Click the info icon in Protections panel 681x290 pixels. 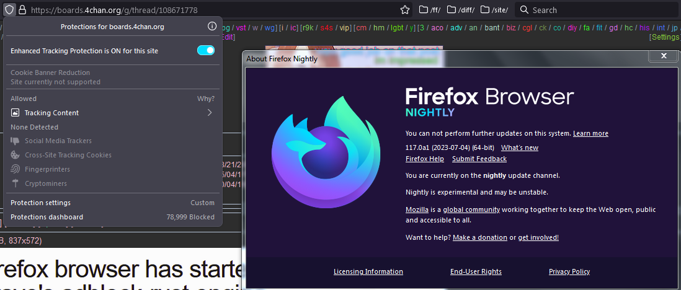pyautogui.click(x=212, y=27)
